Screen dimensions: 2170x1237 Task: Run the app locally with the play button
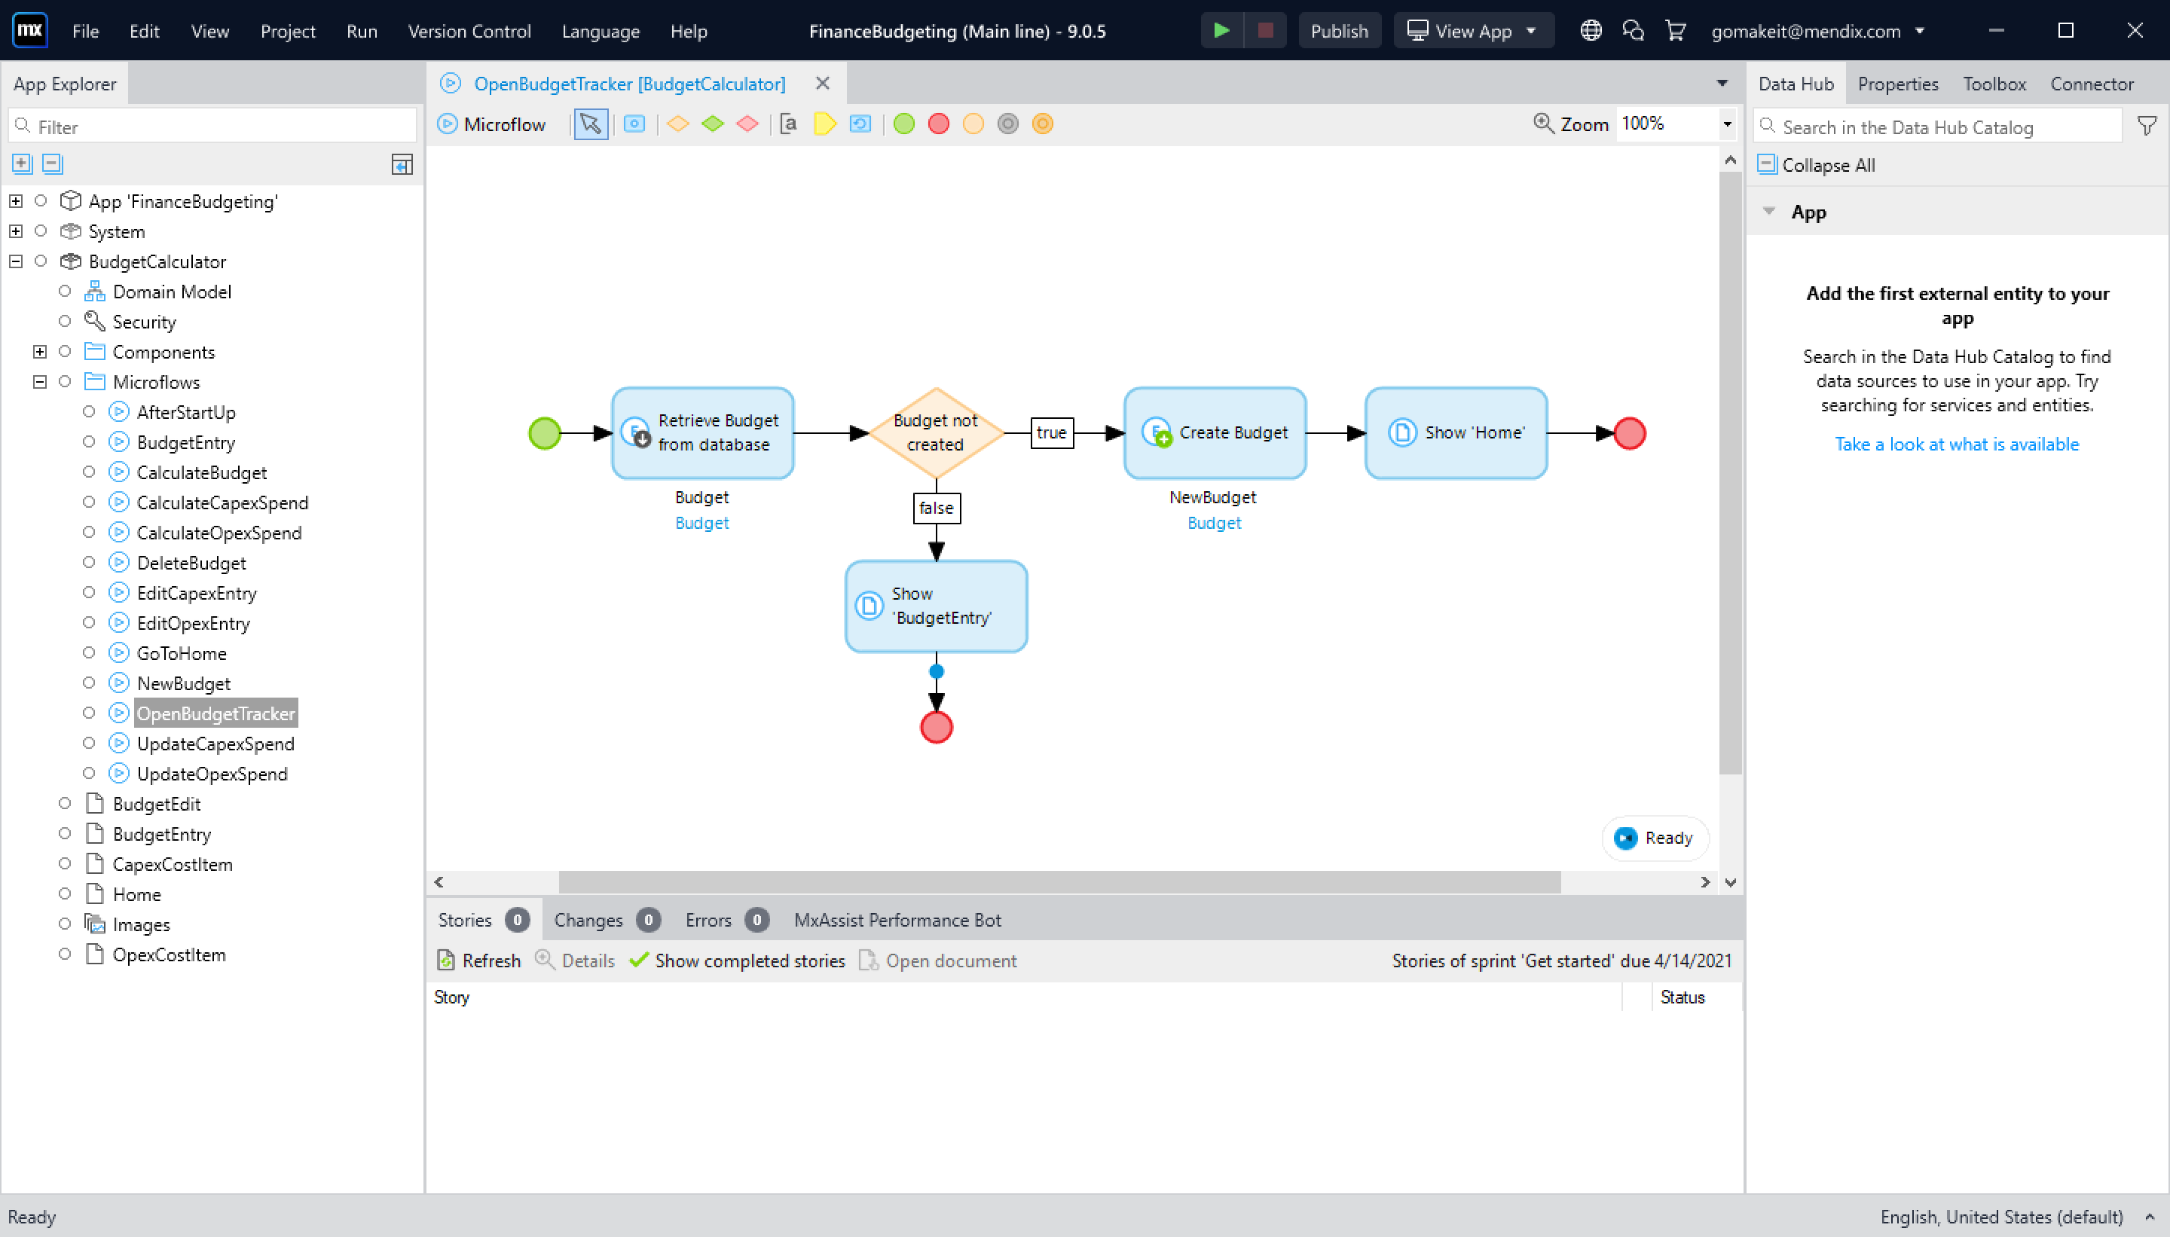click(x=1221, y=31)
